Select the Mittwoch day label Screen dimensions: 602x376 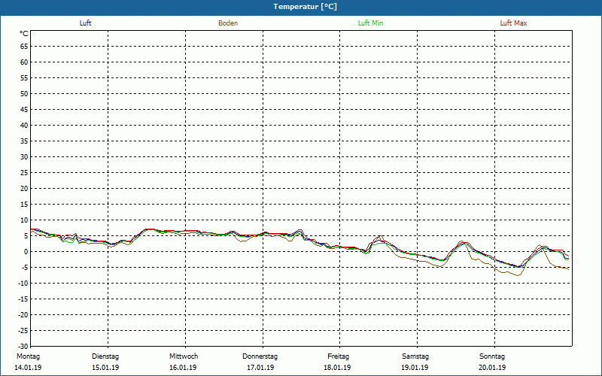(184, 356)
